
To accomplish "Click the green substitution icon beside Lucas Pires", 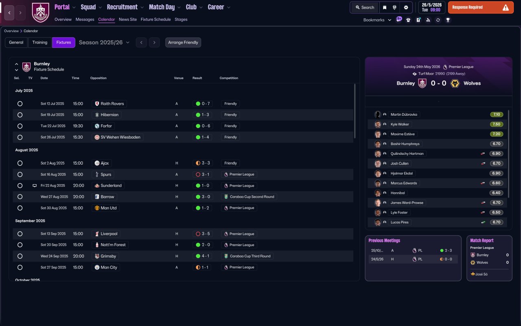I will tap(484, 222).
